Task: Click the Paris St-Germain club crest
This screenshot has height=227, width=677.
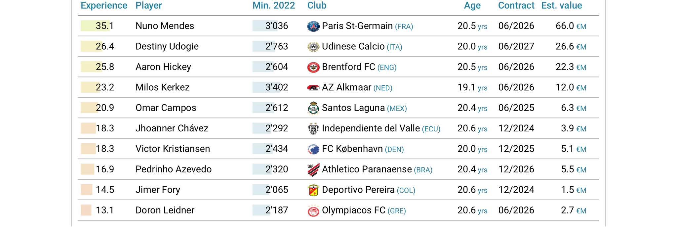Action: [x=313, y=26]
